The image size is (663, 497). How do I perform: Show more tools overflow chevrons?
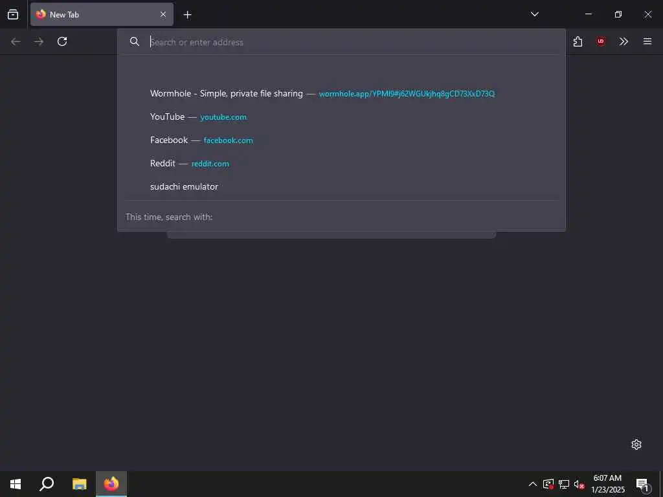(x=624, y=41)
